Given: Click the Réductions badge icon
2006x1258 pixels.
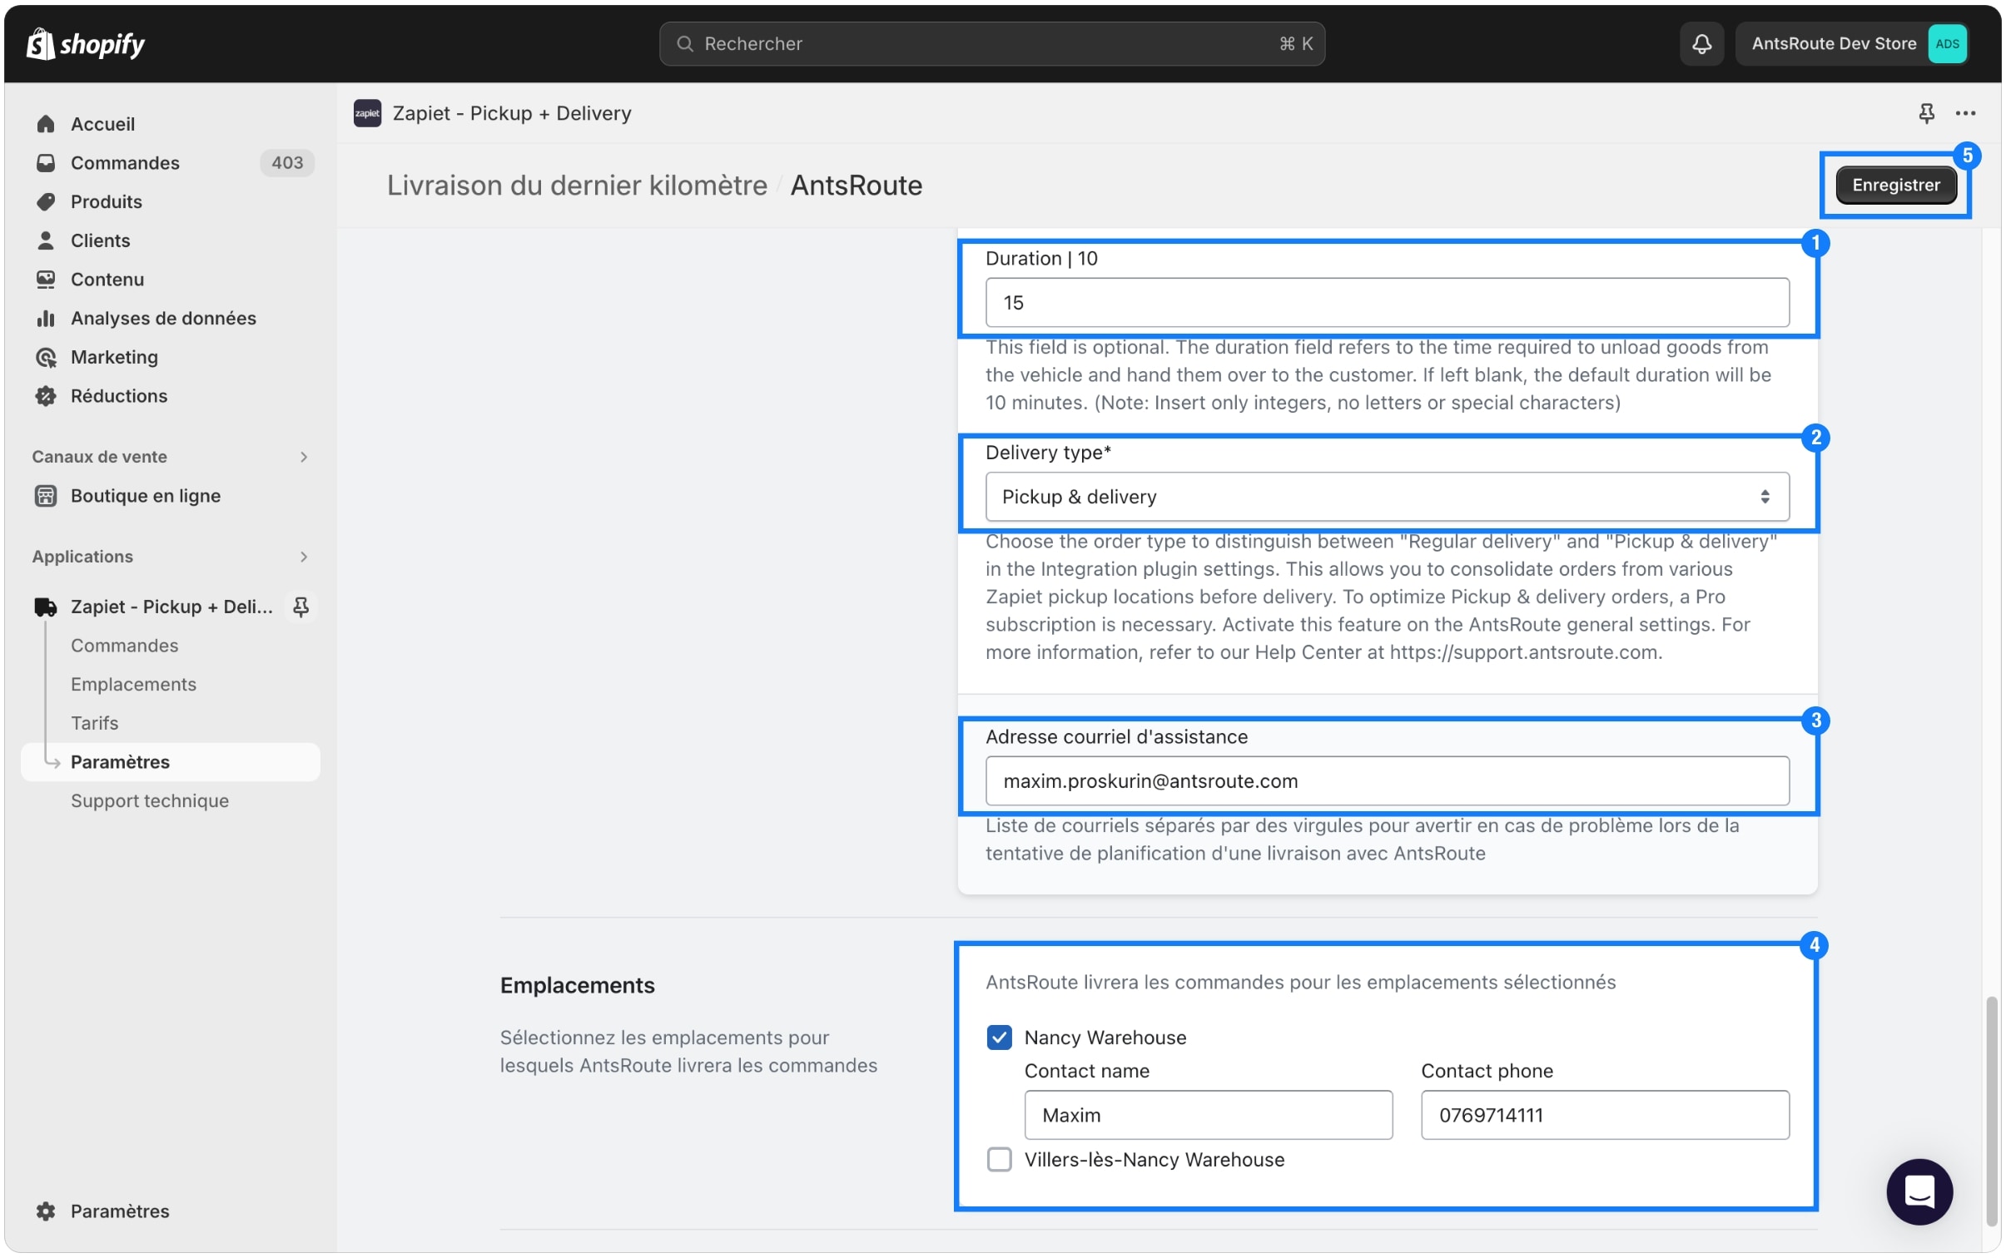Looking at the screenshot, I should (46, 396).
